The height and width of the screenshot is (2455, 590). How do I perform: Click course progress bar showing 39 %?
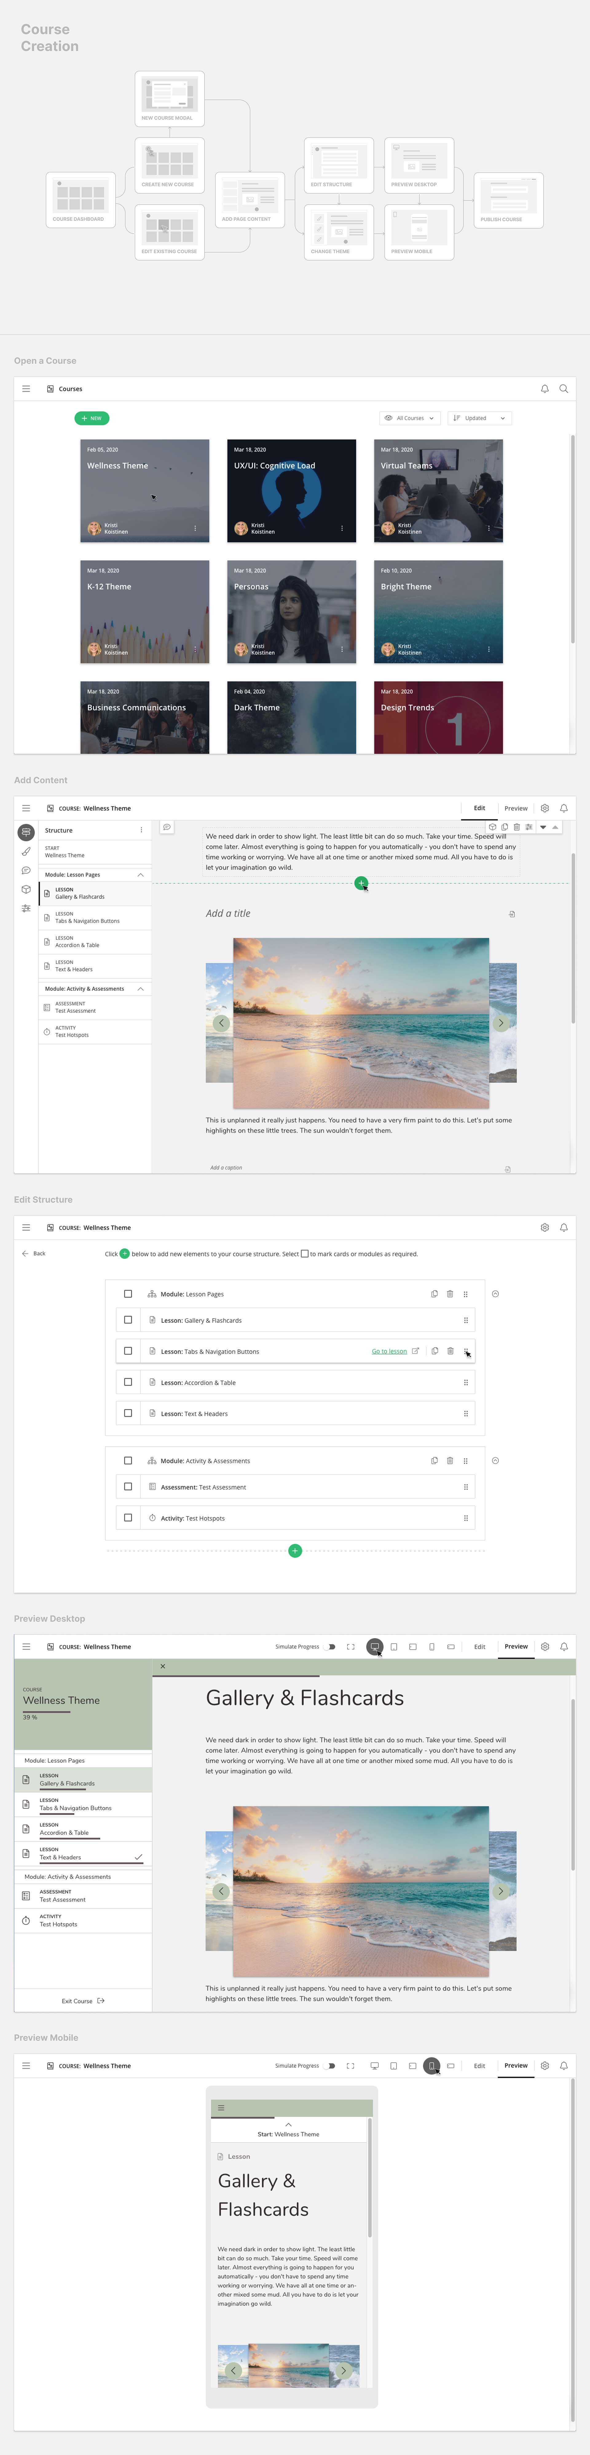coord(47,1712)
